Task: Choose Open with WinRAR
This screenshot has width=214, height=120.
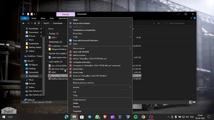Action: pyautogui.click(x=81, y=52)
